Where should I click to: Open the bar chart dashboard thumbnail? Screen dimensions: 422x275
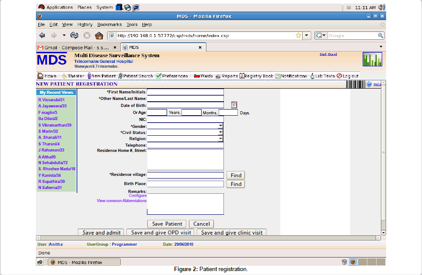pyautogui.click(x=372, y=59)
